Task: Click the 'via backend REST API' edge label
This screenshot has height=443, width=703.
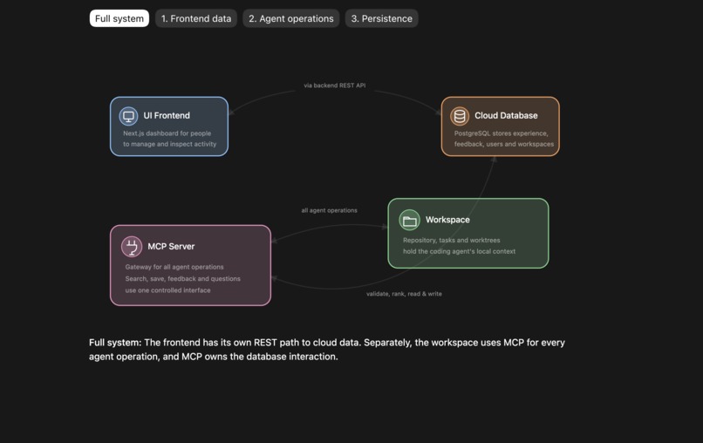Action: point(334,85)
